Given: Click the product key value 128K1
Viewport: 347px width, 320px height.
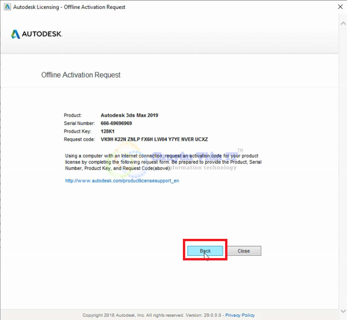Looking at the screenshot, I should pos(108,131).
